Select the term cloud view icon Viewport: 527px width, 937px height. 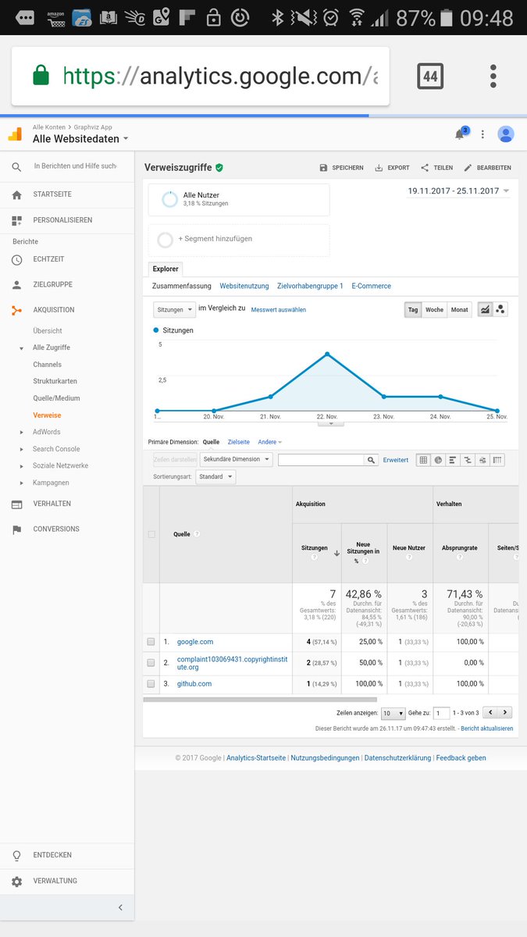pyautogui.click(x=482, y=461)
